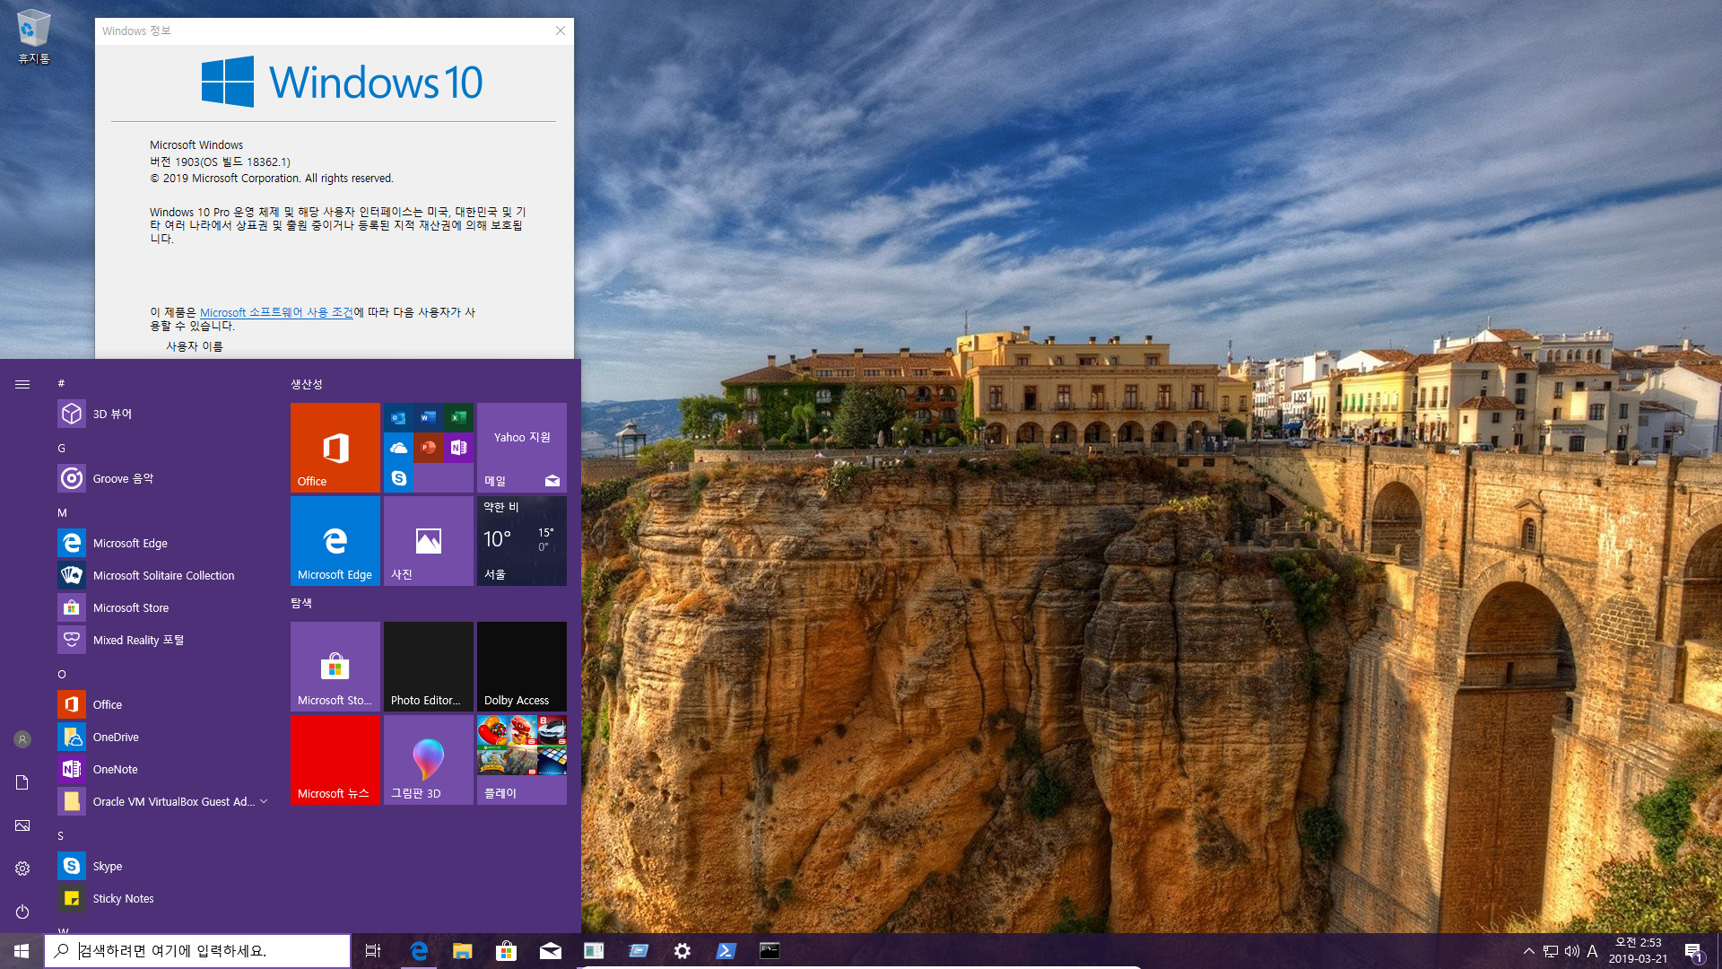Click the letter M header in app list

pyautogui.click(x=62, y=512)
